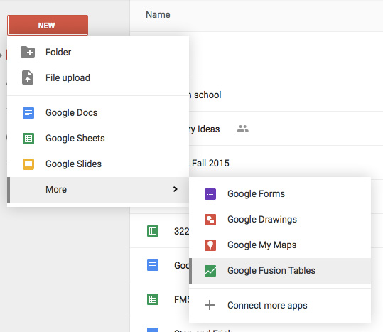383x332 pixels.
Task: Click the File upload icon
Action: tap(28, 77)
